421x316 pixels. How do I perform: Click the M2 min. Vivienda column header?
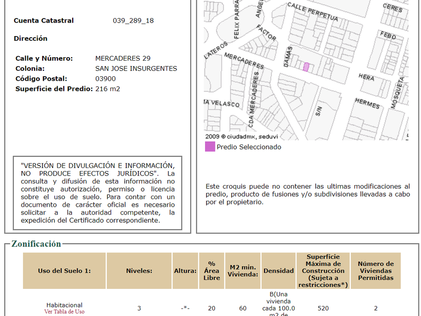pos(243,271)
